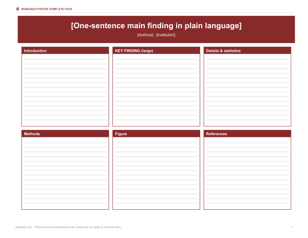The width and height of the screenshot is (308, 238).
Task: Click the small logo icon beside the header text
Action: (17, 9)
